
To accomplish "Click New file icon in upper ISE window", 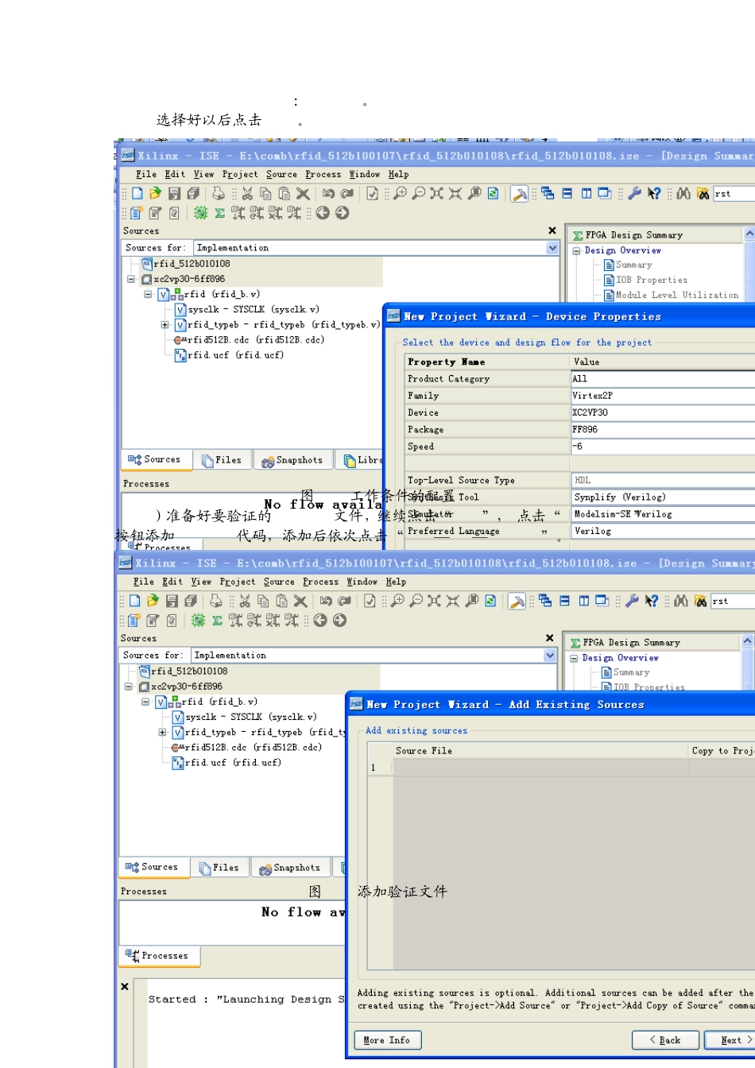I will [137, 193].
